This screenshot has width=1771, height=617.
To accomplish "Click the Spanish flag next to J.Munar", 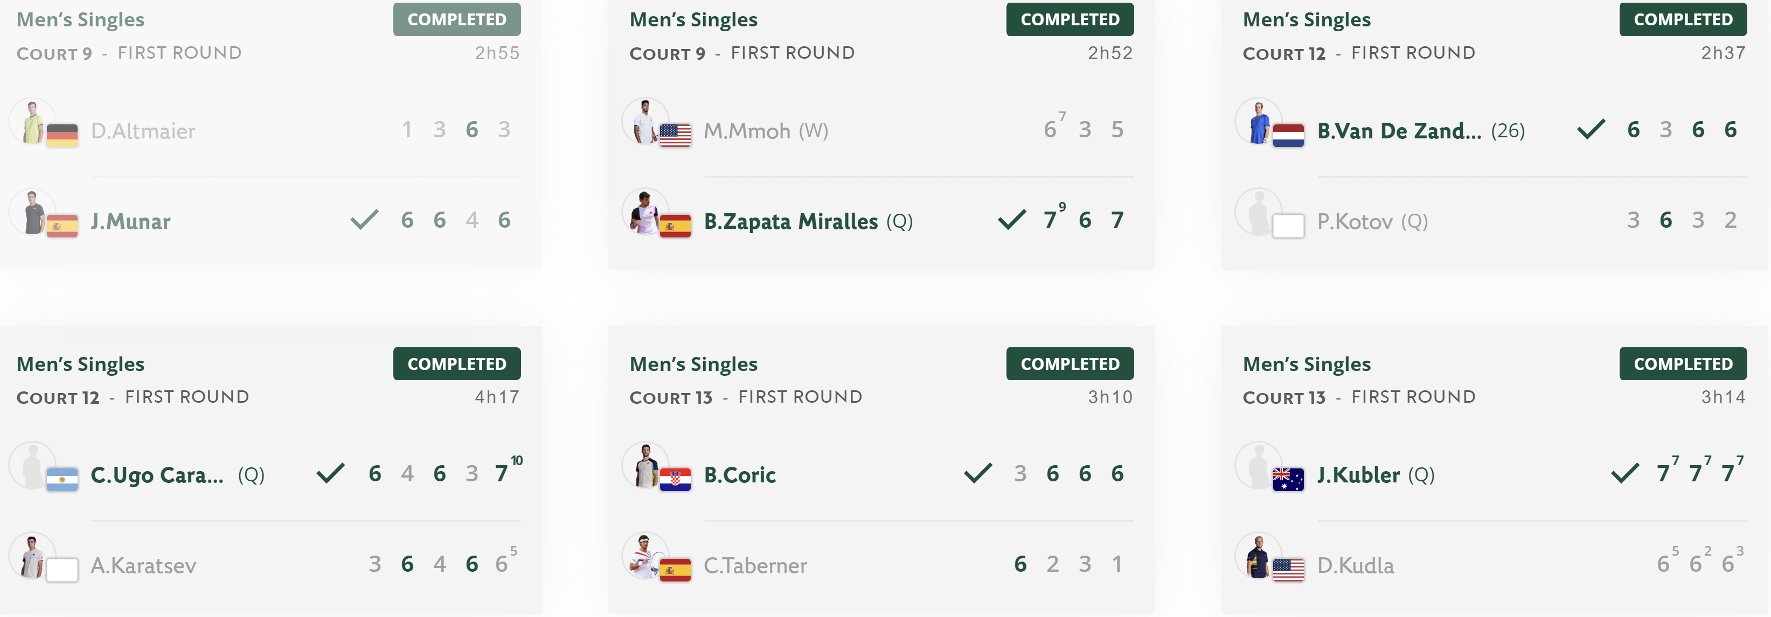I will [62, 226].
